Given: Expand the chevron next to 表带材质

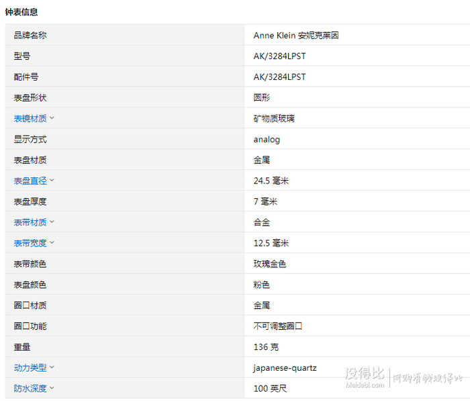Looking at the screenshot, I should coord(52,222).
